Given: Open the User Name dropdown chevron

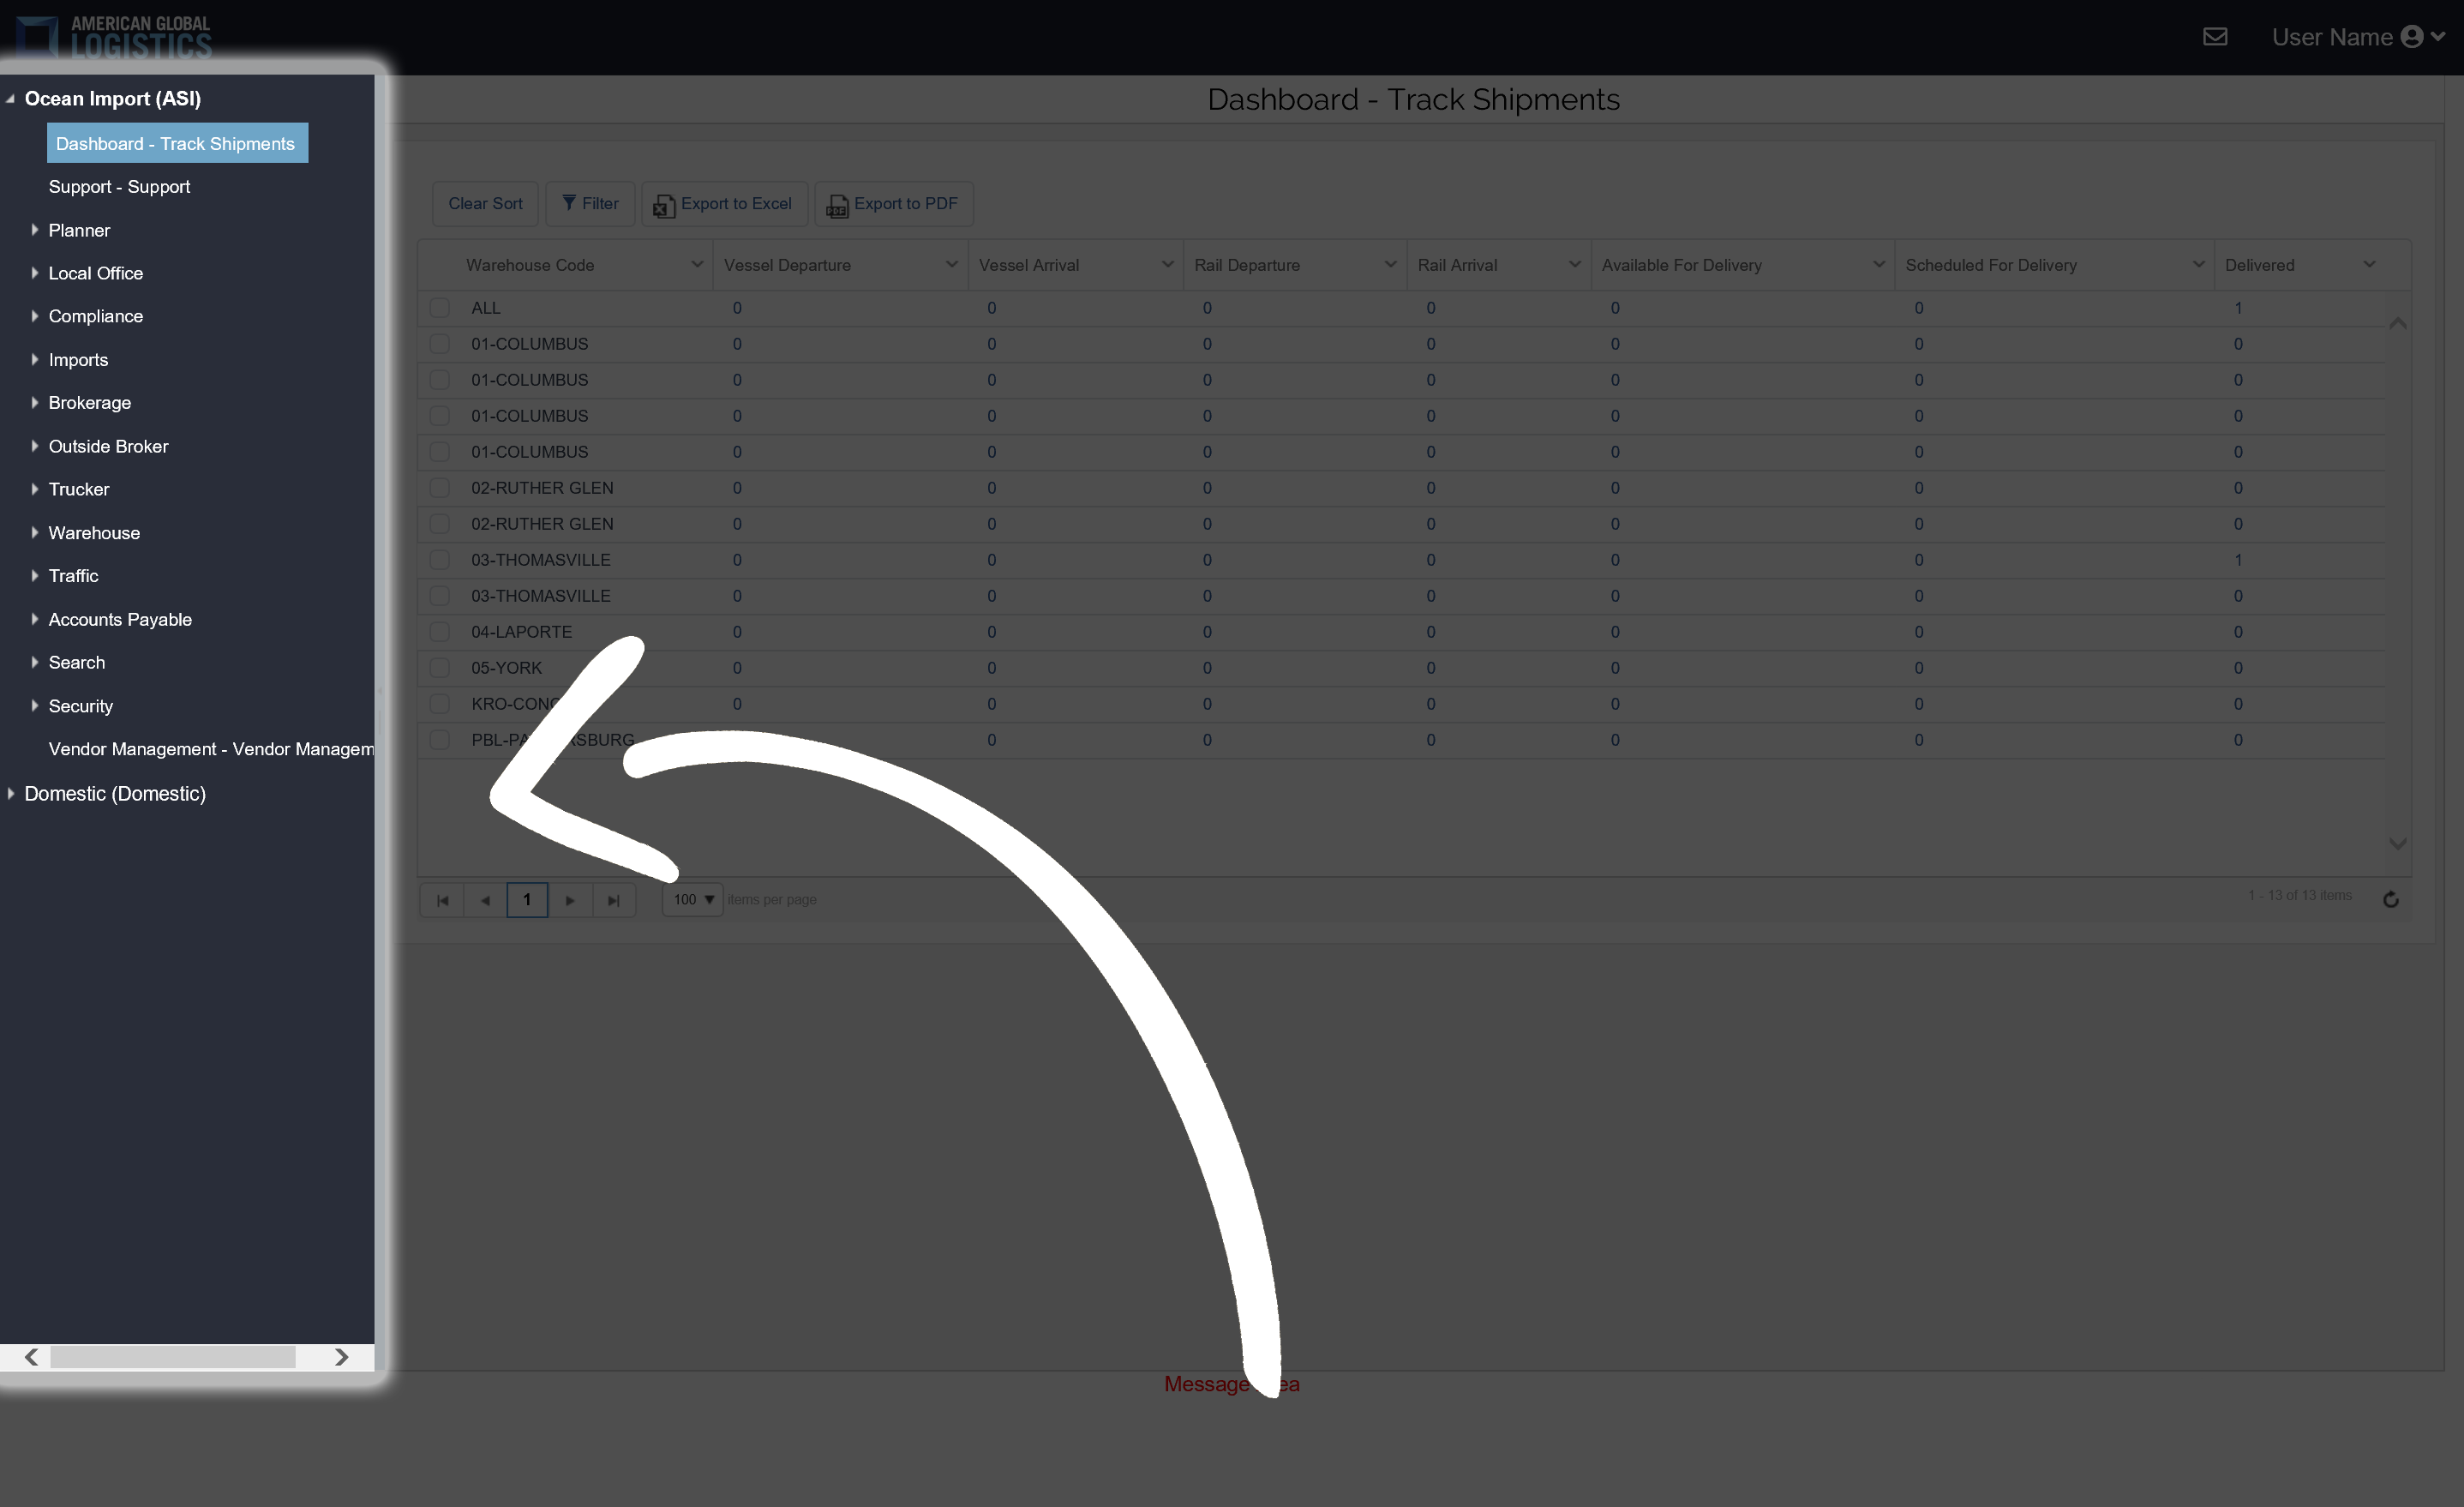Looking at the screenshot, I should 2438,37.
